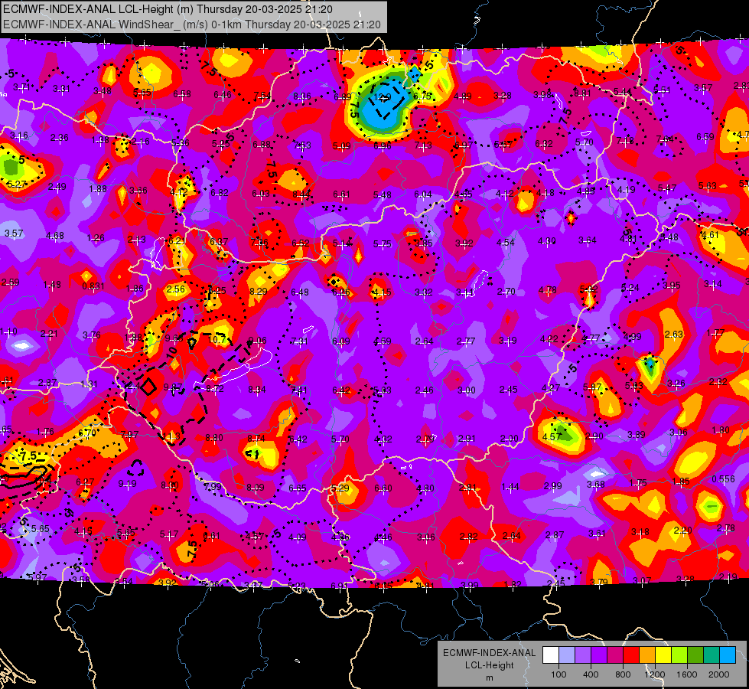
Task: Click the wind shear value 2.20
Action: (682, 530)
